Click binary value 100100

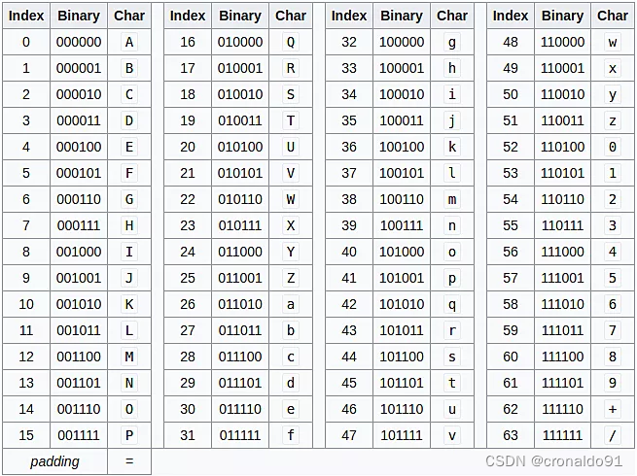[402, 147]
